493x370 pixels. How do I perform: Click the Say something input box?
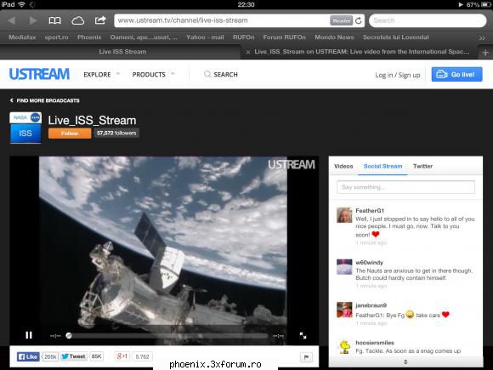(405, 187)
